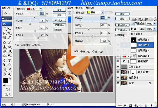Click 确定 in the yellow dialog
Image resolution: width=158 pixels, height=108 pixels.
click(x=122, y=14)
